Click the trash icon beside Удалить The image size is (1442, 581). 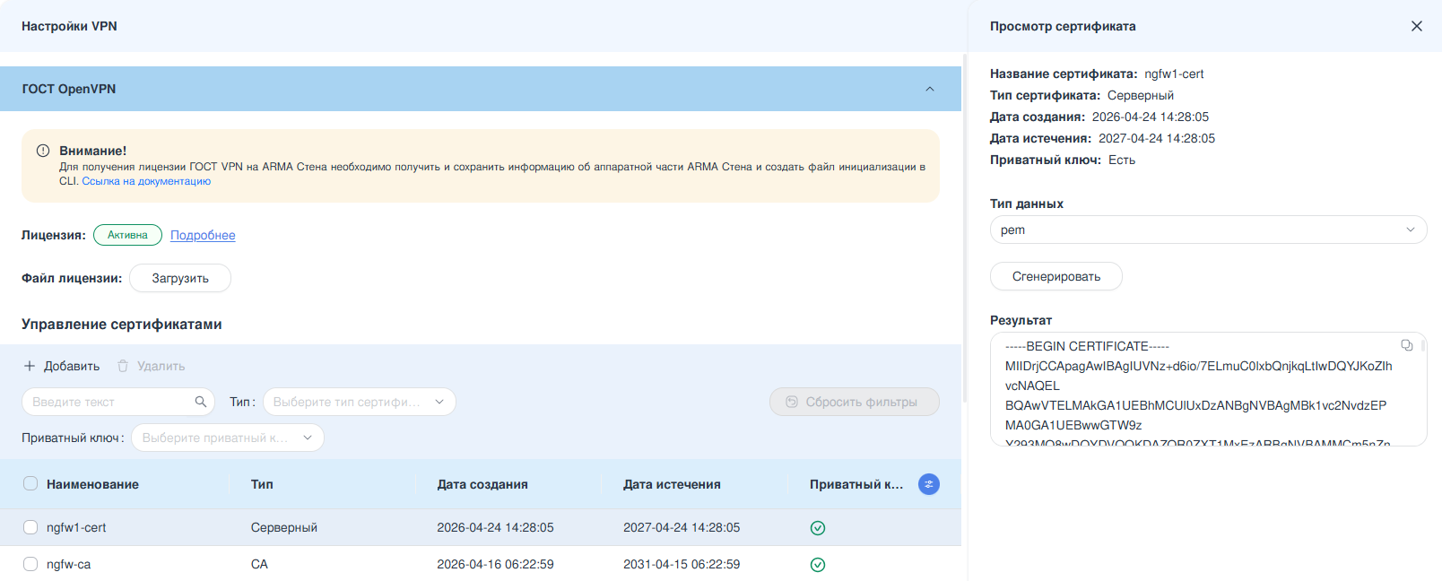123,366
